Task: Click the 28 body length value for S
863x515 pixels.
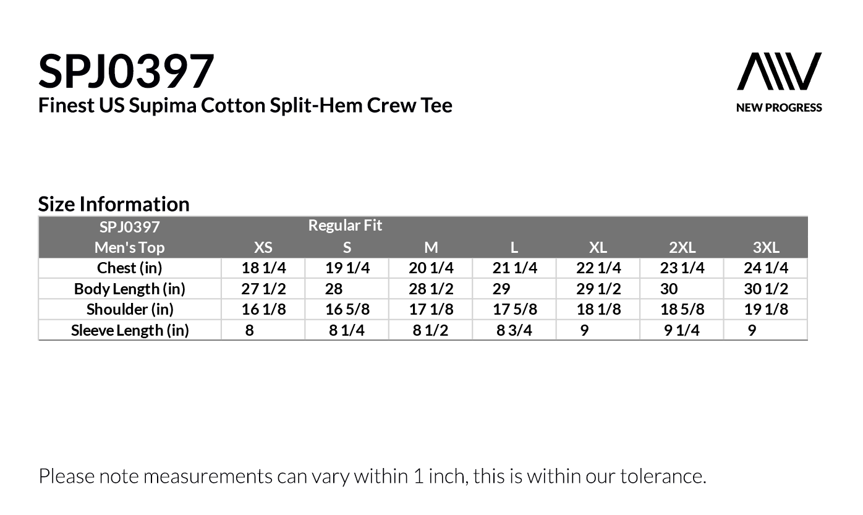Action: pyautogui.click(x=334, y=289)
